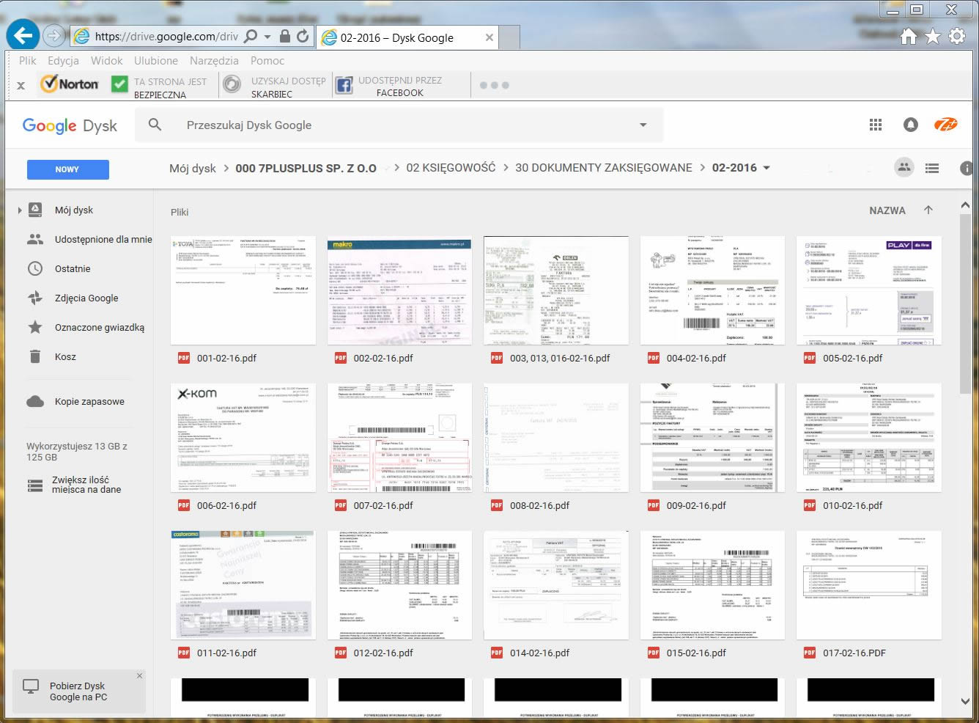The width and height of the screenshot is (979, 723).
Task: Close the Norton toolbar with x
Action: coord(21,85)
